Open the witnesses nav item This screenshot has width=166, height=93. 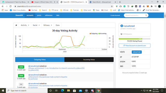[x=49, y=15]
